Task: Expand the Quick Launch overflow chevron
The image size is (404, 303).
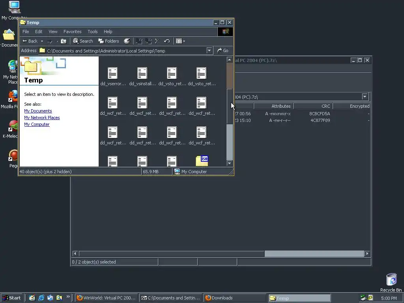Action: [68, 297]
